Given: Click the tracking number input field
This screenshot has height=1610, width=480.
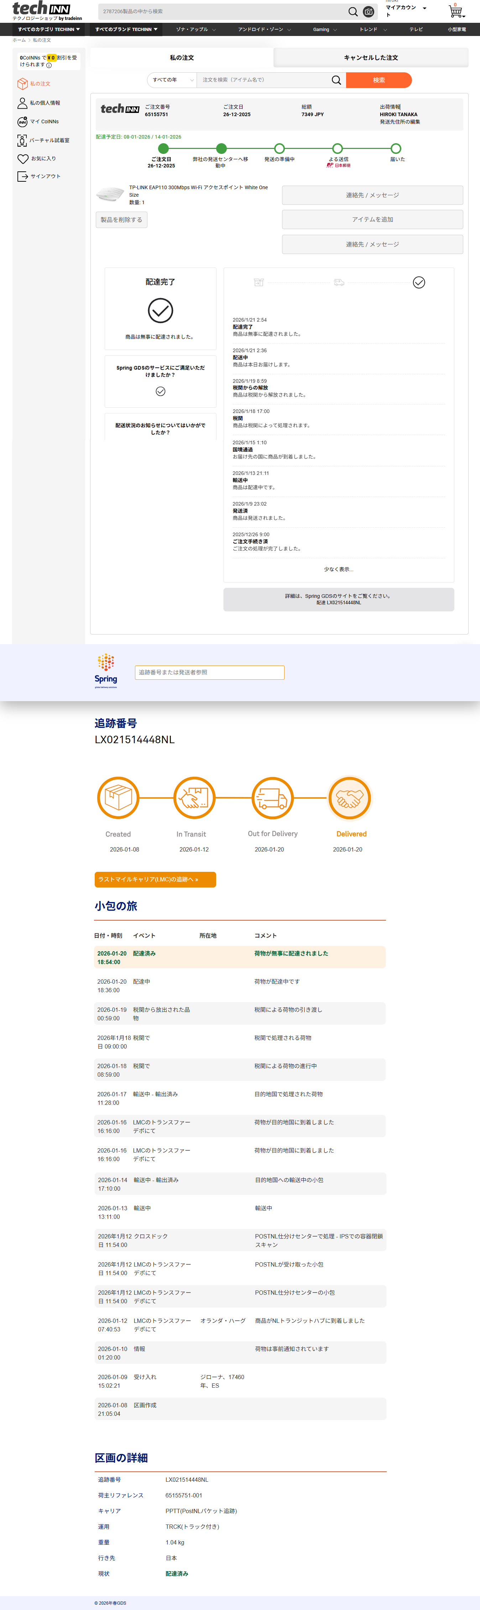Looking at the screenshot, I should [x=209, y=673].
